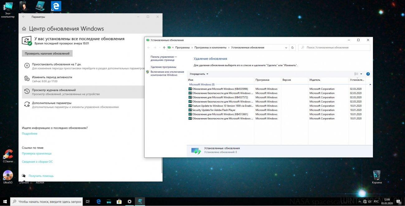The width and height of the screenshot is (405, 206).
Task: Open 'Сведения о сборке ОС' link
Action: [x=37, y=162]
